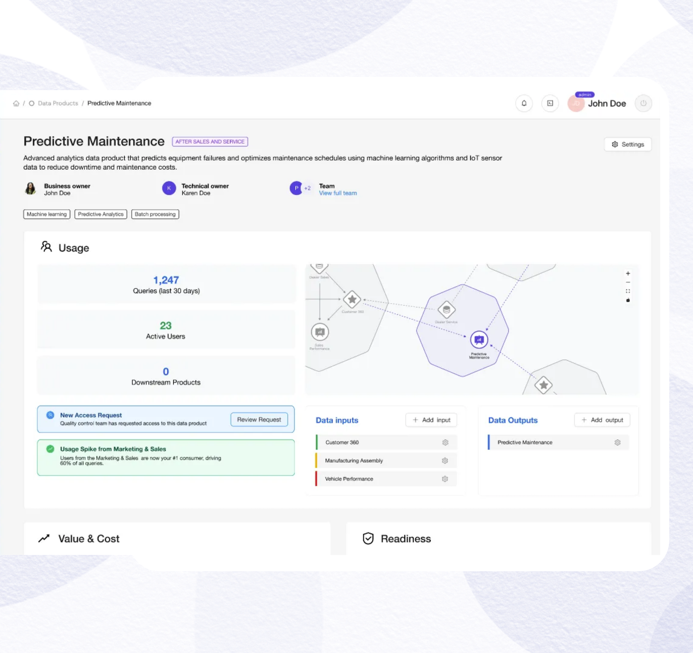This screenshot has height=653, width=693.
Task: Zoom out on the lineage graph
Action: pyautogui.click(x=628, y=282)
